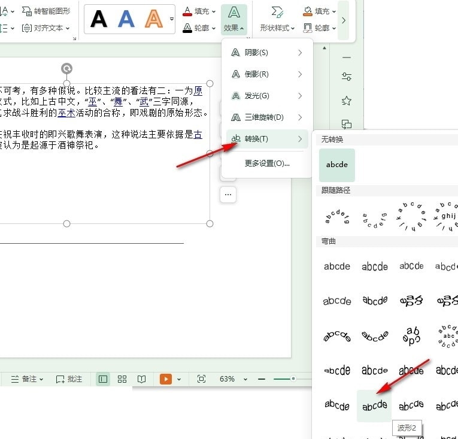Switch to reading view
Image resolution: width=458 pixels, height=439 pixels.
click(x=142, y=379)
